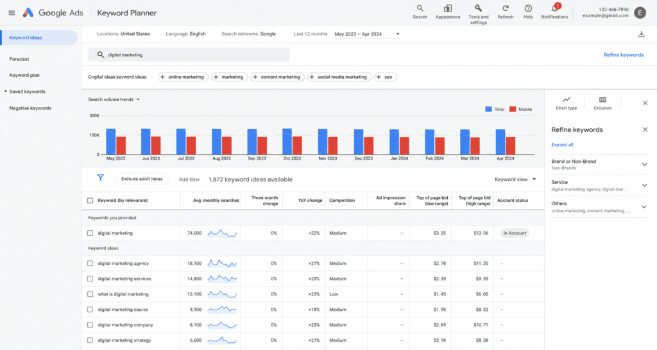Check 'digital marketing company' row
657x350 pixels.
tap(90, 325)
